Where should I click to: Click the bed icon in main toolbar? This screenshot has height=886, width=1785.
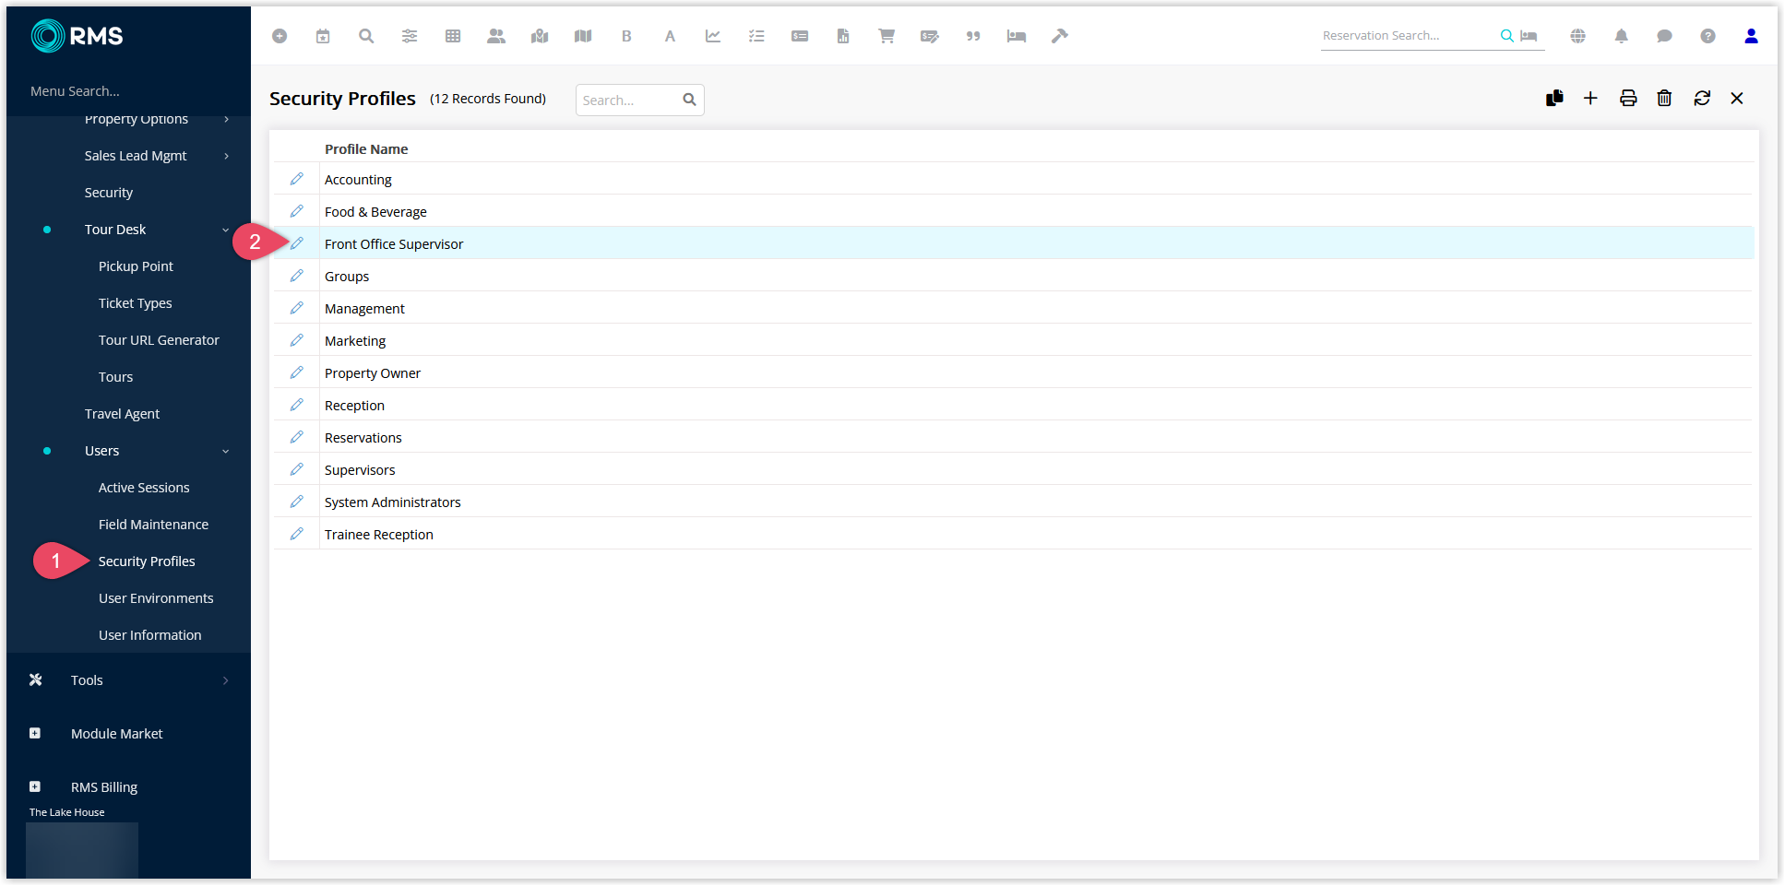(1017, 36)
